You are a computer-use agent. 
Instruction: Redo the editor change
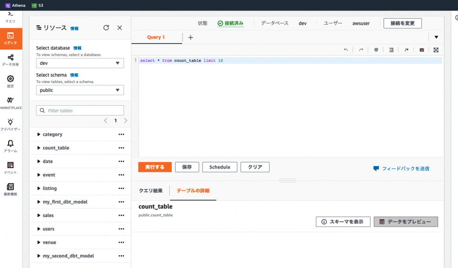coord(361,50)
